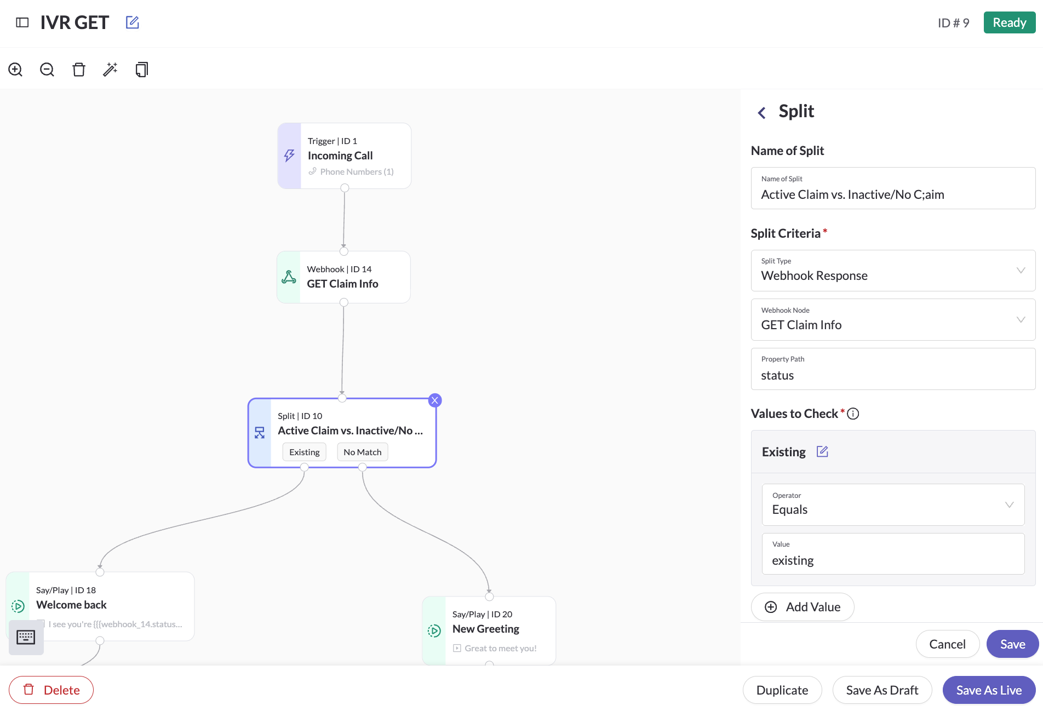Click the magic wand auto-arrange icon
The width and height of the screenshot is (1043, 711).
click(x=110, y=70)
